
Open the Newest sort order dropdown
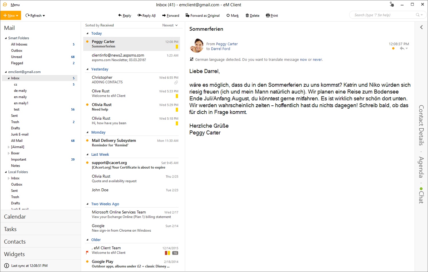click(x=170, y=25)
